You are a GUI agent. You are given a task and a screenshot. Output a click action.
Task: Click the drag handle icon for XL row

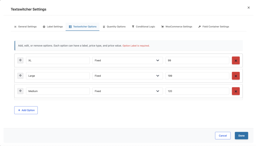coord(20,60)
